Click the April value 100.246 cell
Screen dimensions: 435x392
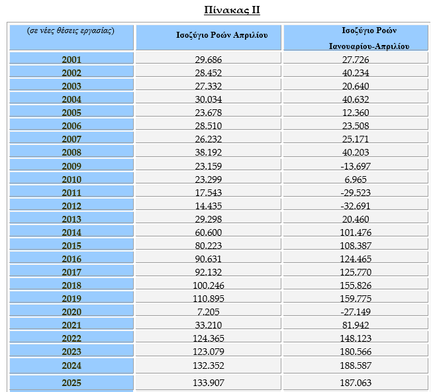click(x=209, y=285)
